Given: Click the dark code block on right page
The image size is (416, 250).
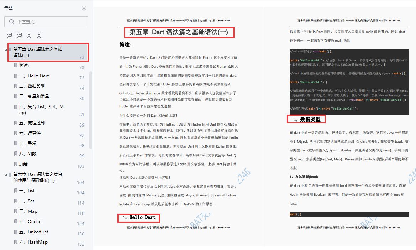Looking at the screenshot, I should [349, 82].
